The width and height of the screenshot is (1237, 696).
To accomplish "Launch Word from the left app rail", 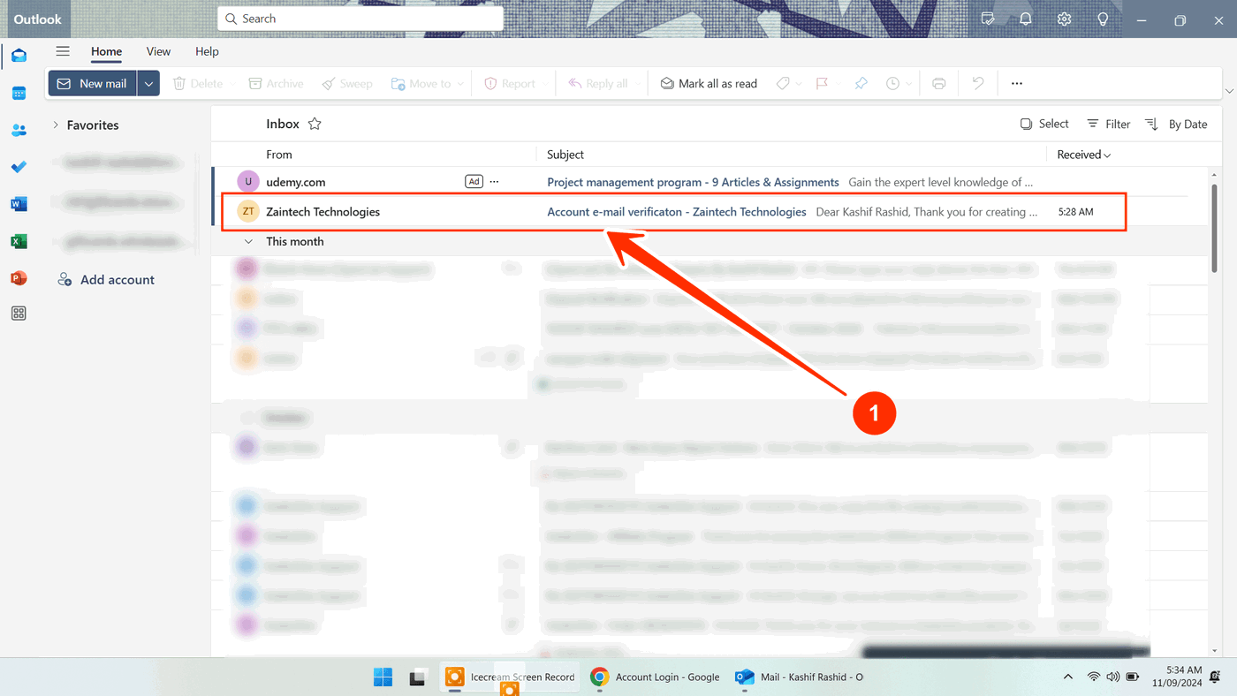I will tap(19, 204).
